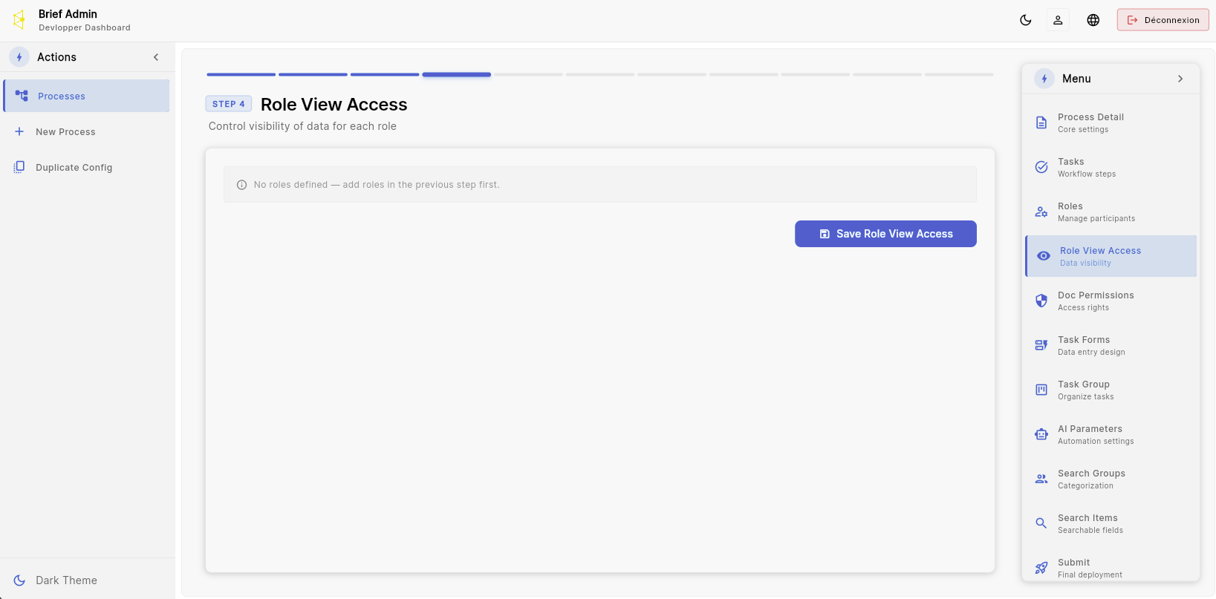Click the user profile icon in header
This screenshot has height=599, width=1216.
(1058, 20)
